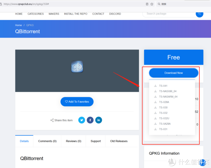211x168 pixels.
Task: Open the Comments (0) tab
Action: 47,141
